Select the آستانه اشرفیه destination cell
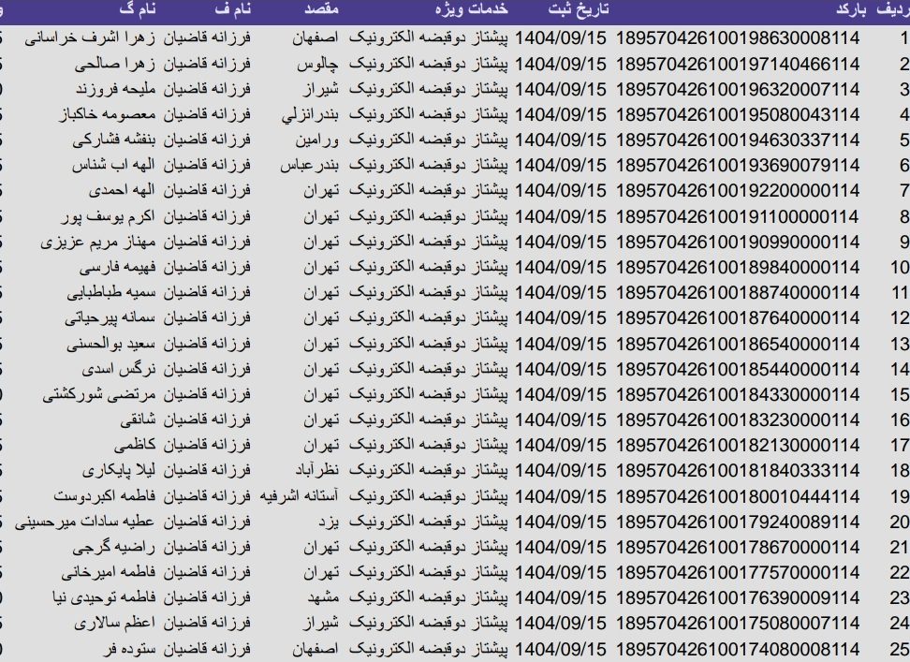 301,495
